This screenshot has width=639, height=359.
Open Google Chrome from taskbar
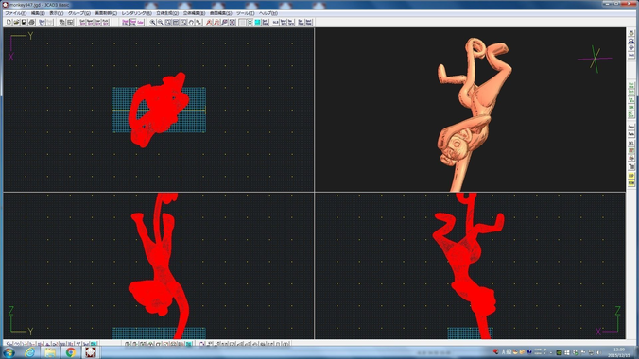[x=71, y=352]
